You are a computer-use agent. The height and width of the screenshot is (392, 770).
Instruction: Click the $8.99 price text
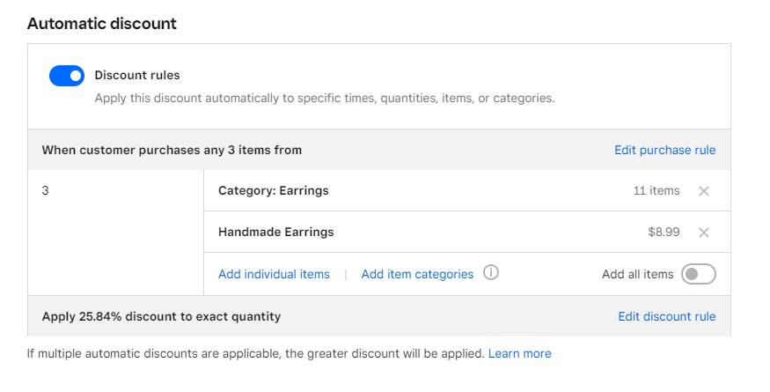664,232
